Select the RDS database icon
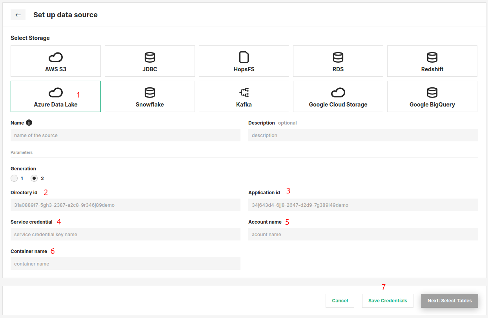 tap(338, 58)
